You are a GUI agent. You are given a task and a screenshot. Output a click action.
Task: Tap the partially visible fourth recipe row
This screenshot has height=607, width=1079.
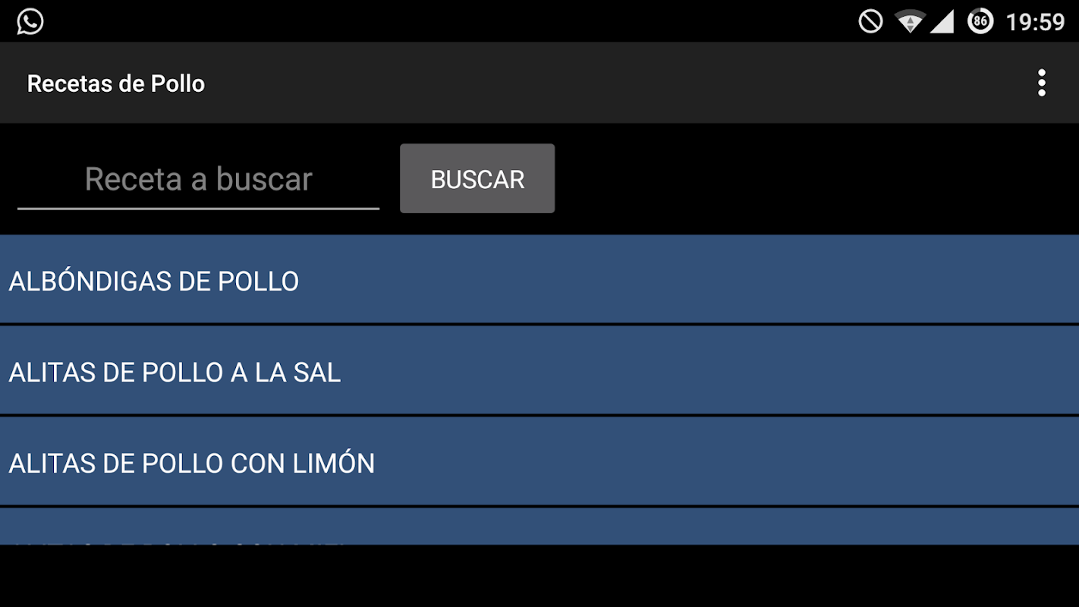pos(539,527)
